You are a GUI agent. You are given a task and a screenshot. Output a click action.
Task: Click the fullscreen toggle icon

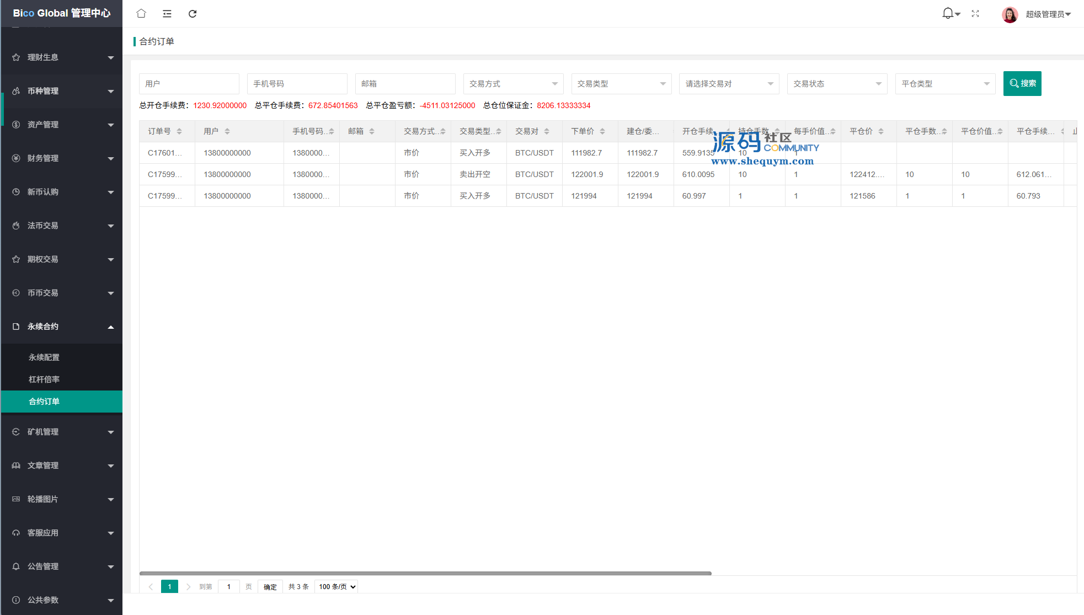[975, 13]
